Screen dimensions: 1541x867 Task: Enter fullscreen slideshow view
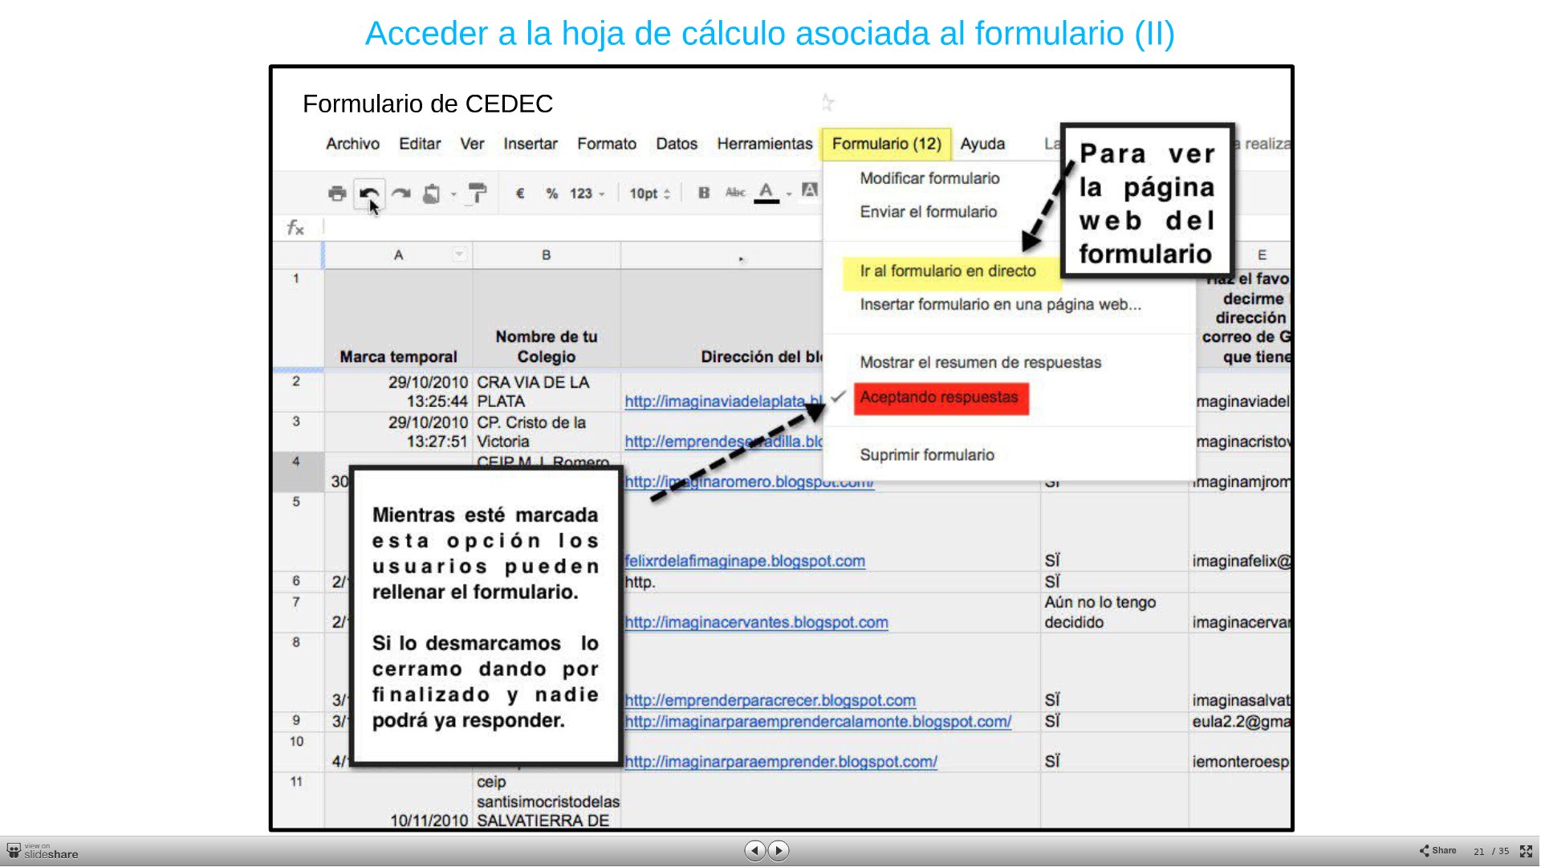(1526, 851)
